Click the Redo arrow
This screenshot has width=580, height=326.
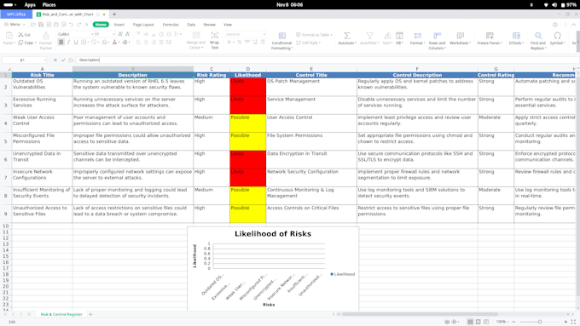coord(78,25)
